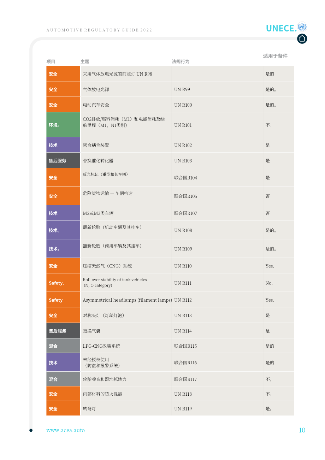
Task: Select the cell 转弯灯
Action: pos(126,408)
